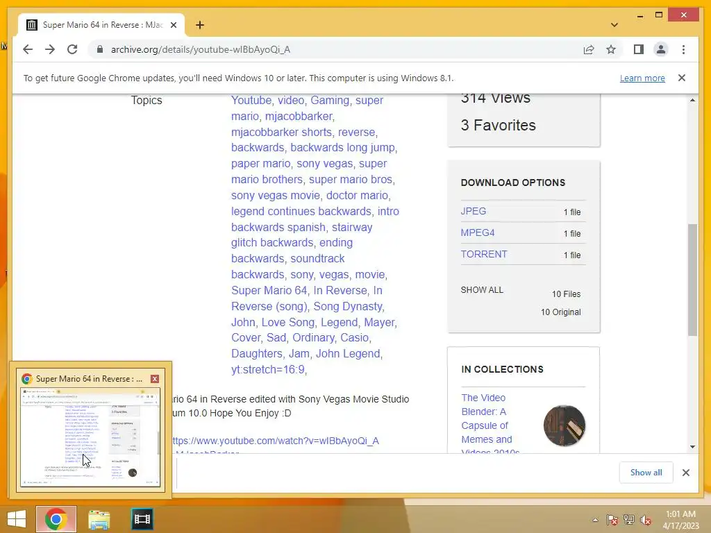Open File Explorer from the taskbar
Screen dimensions: 711x533
(x=99, y=519)
